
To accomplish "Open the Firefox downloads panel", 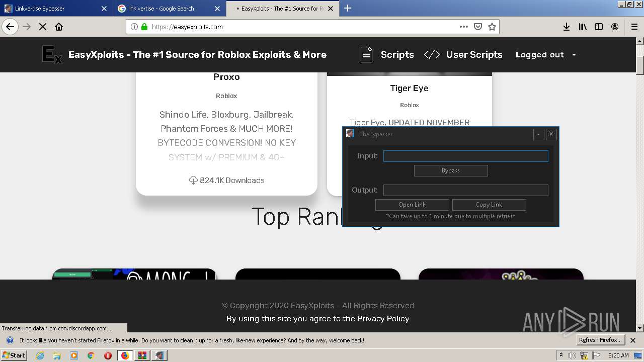I will point(567,27).
